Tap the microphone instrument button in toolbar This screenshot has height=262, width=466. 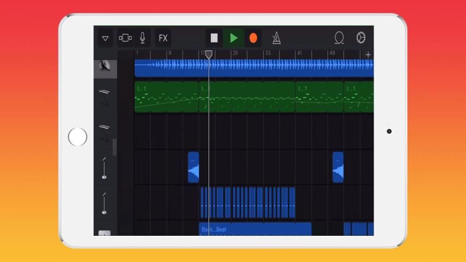(x=142, y=38)
